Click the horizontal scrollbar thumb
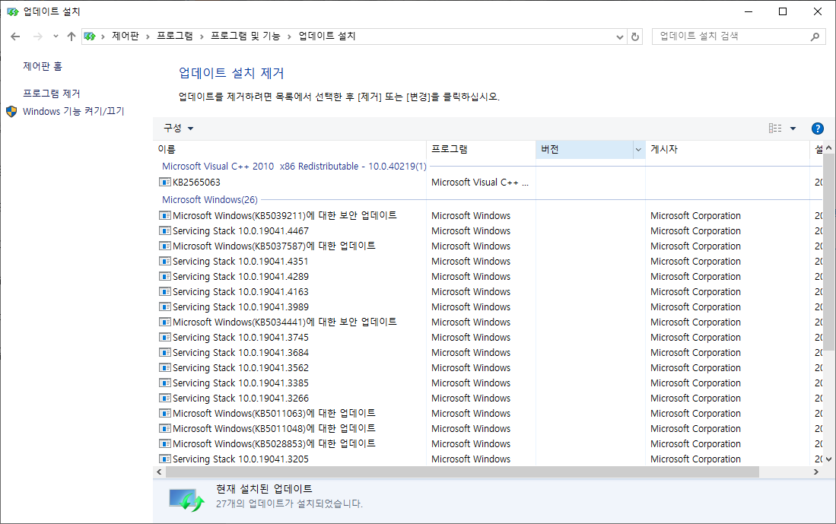Image resolution: width=836 pixels, height=524 pixels. (463, 472)
